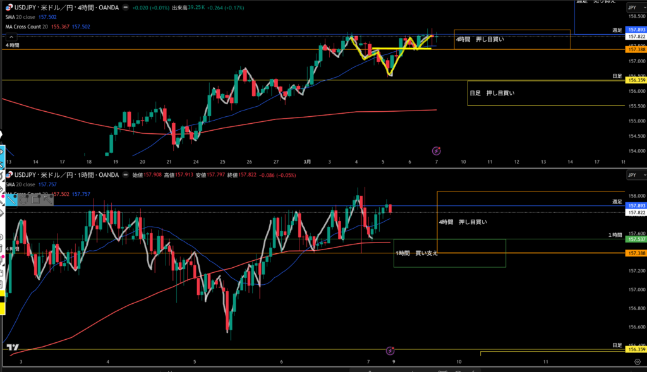Click the TradingView logo in lower chart
The image size is (647, 372).
11,347
